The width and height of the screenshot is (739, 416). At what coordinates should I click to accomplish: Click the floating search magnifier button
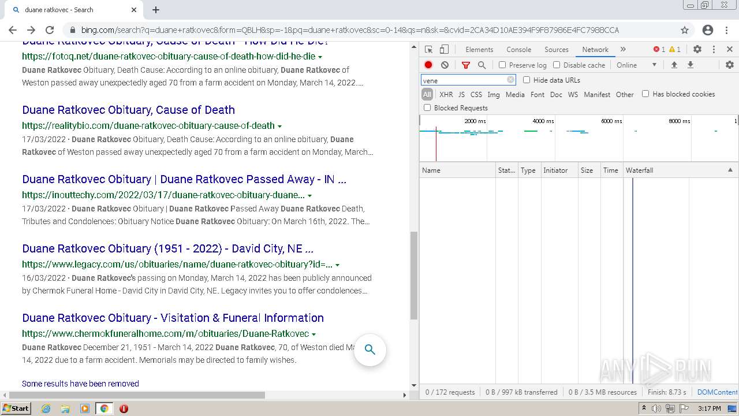(x=370, y=350)
